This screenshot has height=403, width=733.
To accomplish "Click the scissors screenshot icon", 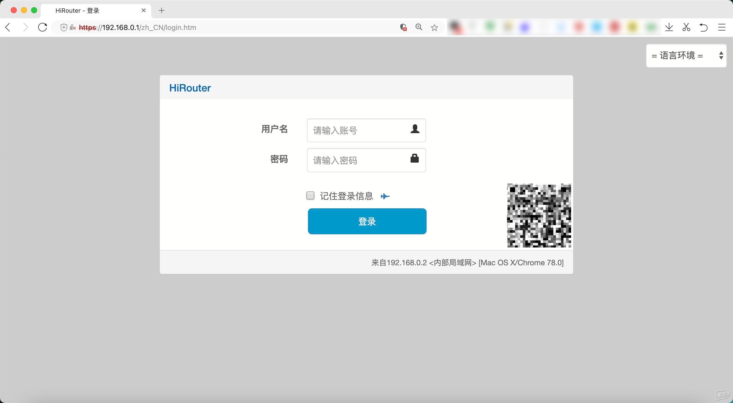I will [686, 27].
